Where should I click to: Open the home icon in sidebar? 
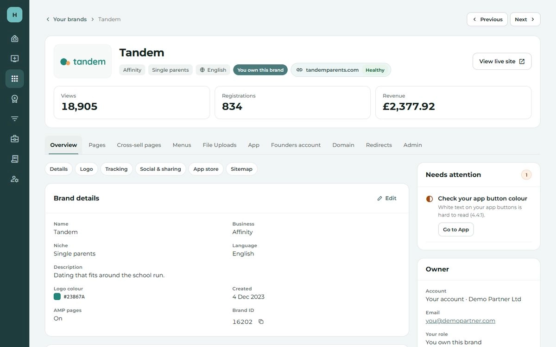point(14,38)
